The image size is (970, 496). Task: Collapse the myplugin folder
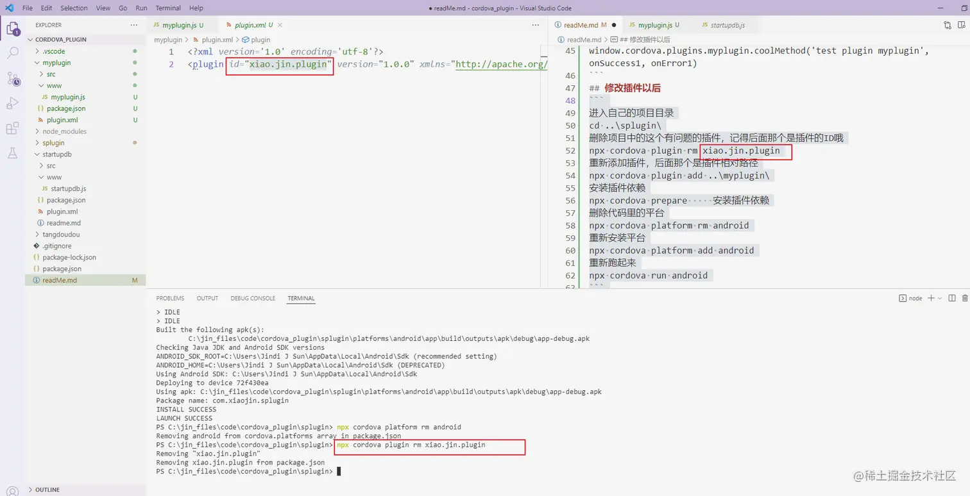pyautogui.click(x=85, y=62)
